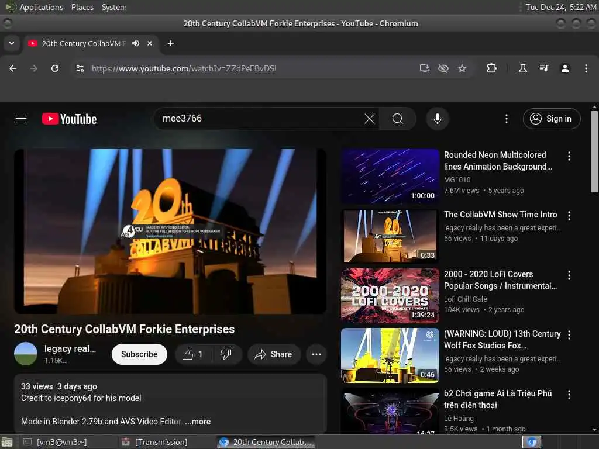Open the browser profile icon

(565, 68)
